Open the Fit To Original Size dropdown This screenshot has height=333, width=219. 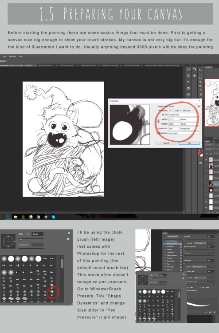click(x=184, y=115)
